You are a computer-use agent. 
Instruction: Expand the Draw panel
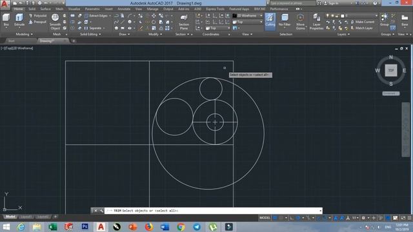point(124,34)
